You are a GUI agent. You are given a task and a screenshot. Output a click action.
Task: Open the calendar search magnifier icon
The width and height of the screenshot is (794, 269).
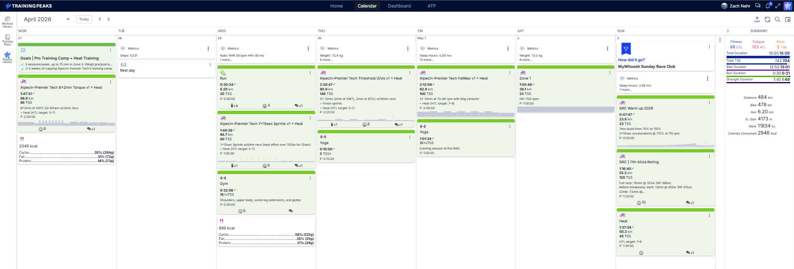[x=777, y=19]
